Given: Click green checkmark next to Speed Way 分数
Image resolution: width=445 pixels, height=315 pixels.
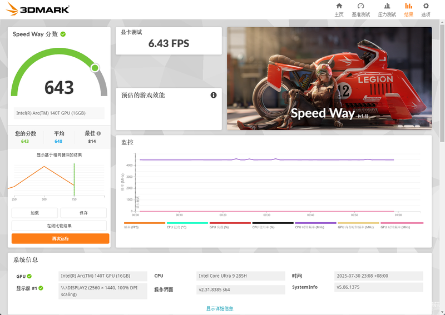Looking at the screenshot, I should coord(63,34).
